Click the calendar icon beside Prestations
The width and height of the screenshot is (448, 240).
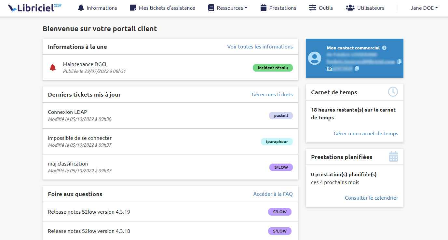pyautogui.click(x=264, y=8)
